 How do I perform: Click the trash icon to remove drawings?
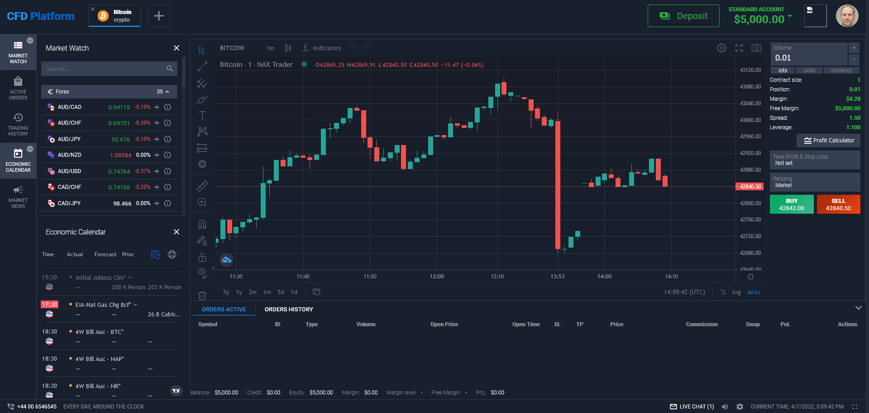click(202, 296)
